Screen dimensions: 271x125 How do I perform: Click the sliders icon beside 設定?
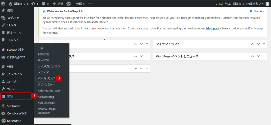3,96
